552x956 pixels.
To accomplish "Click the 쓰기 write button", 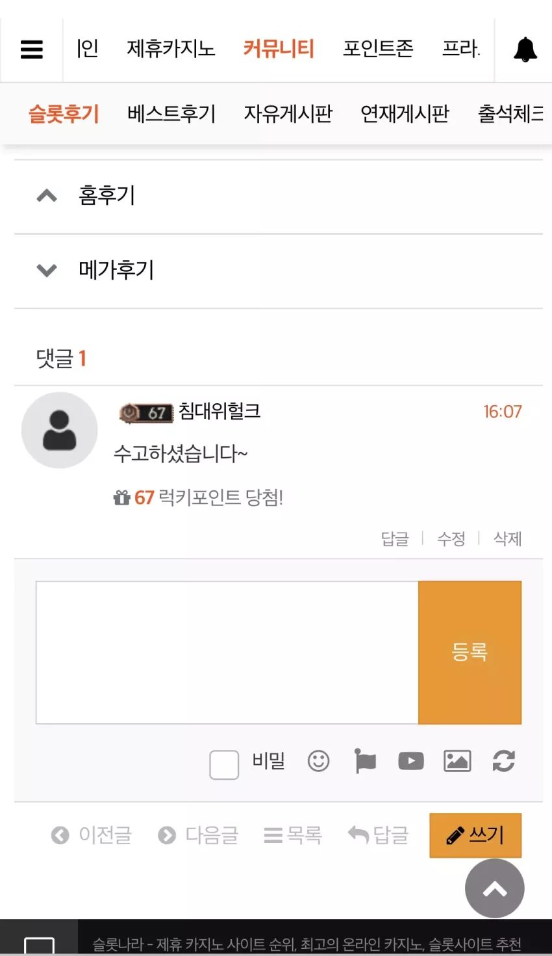I will click(x=475, y=835).
